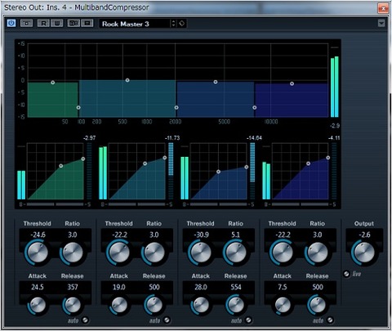Open the Rock Master 3 preset name field

coord(135,24)
